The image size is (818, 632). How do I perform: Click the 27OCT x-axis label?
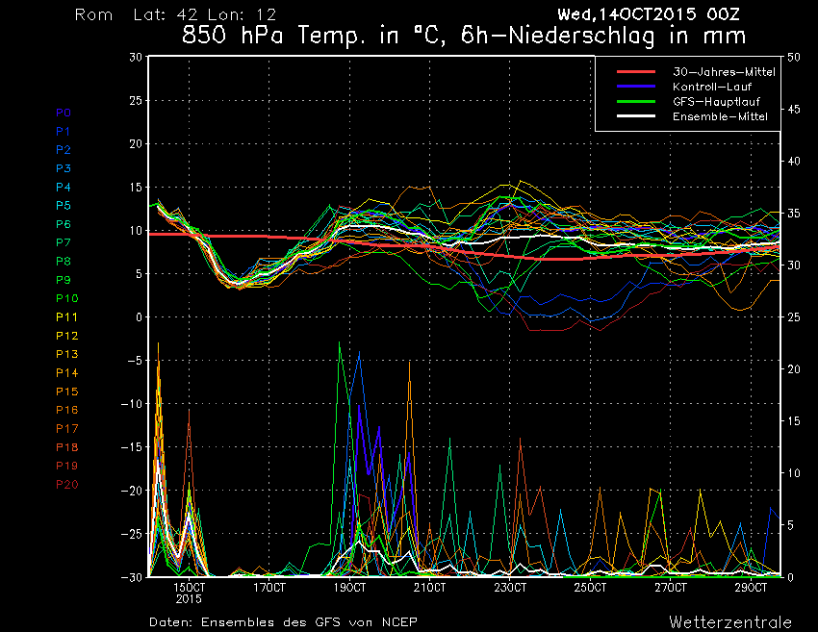tap(671, 588)
